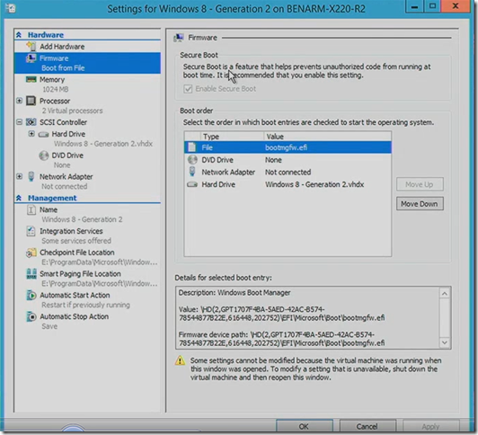Expand the Processor node
Screen dimensions: 478x435
(19, 101)
